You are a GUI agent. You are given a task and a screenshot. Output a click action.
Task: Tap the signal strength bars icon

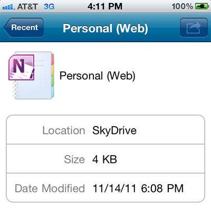(8, 7)
